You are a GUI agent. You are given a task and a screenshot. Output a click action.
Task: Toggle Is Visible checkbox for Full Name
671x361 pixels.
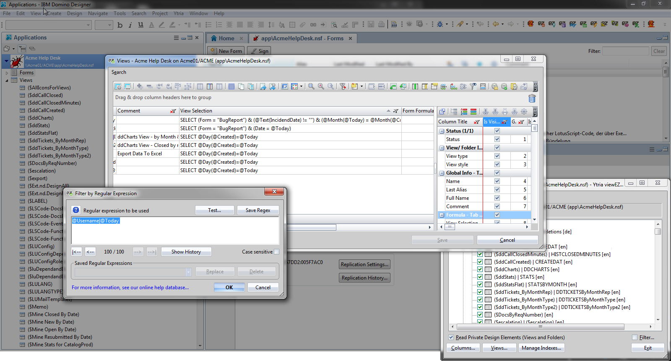click(497, 198)
